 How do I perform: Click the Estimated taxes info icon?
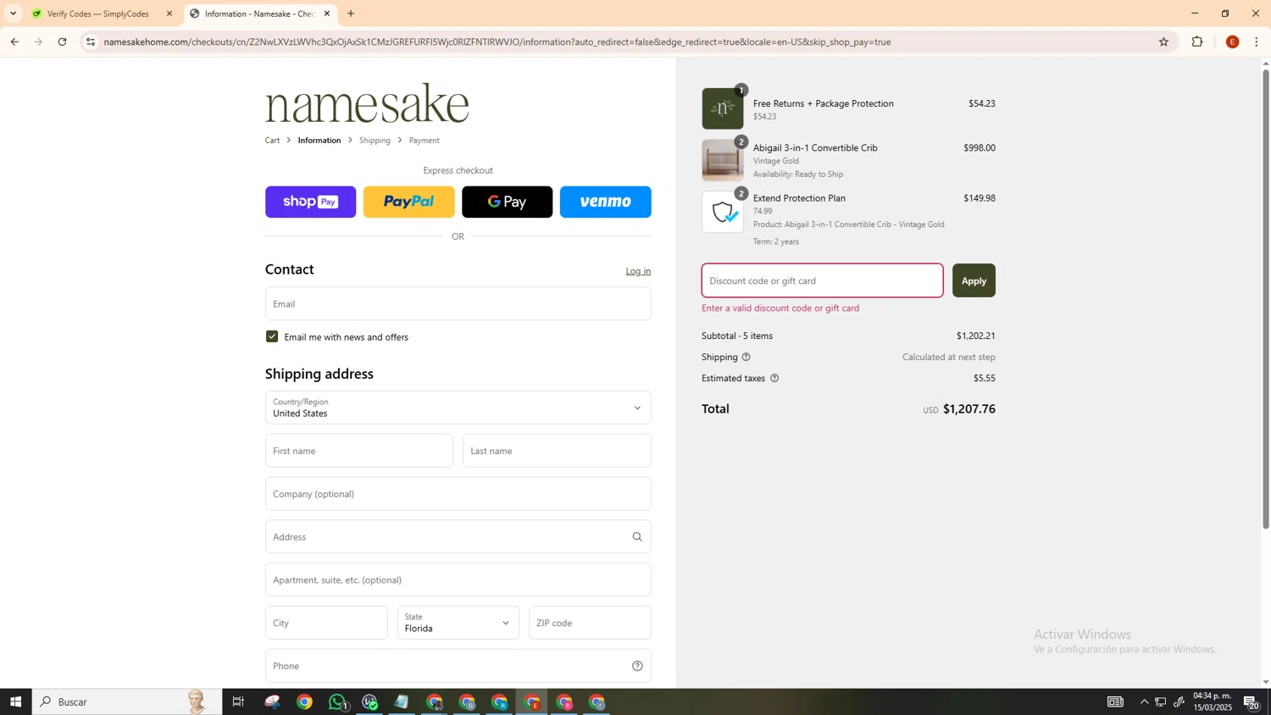(x=774, y=378)
